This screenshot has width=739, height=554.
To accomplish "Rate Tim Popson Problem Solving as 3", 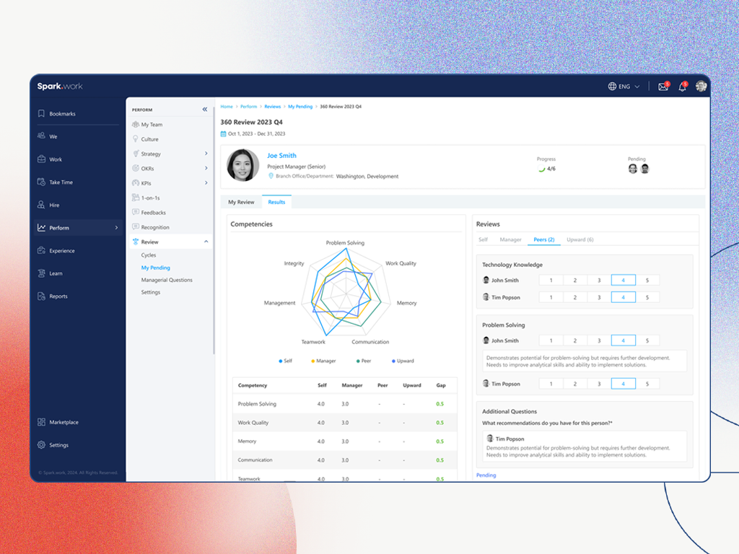I will click(599, 384).
